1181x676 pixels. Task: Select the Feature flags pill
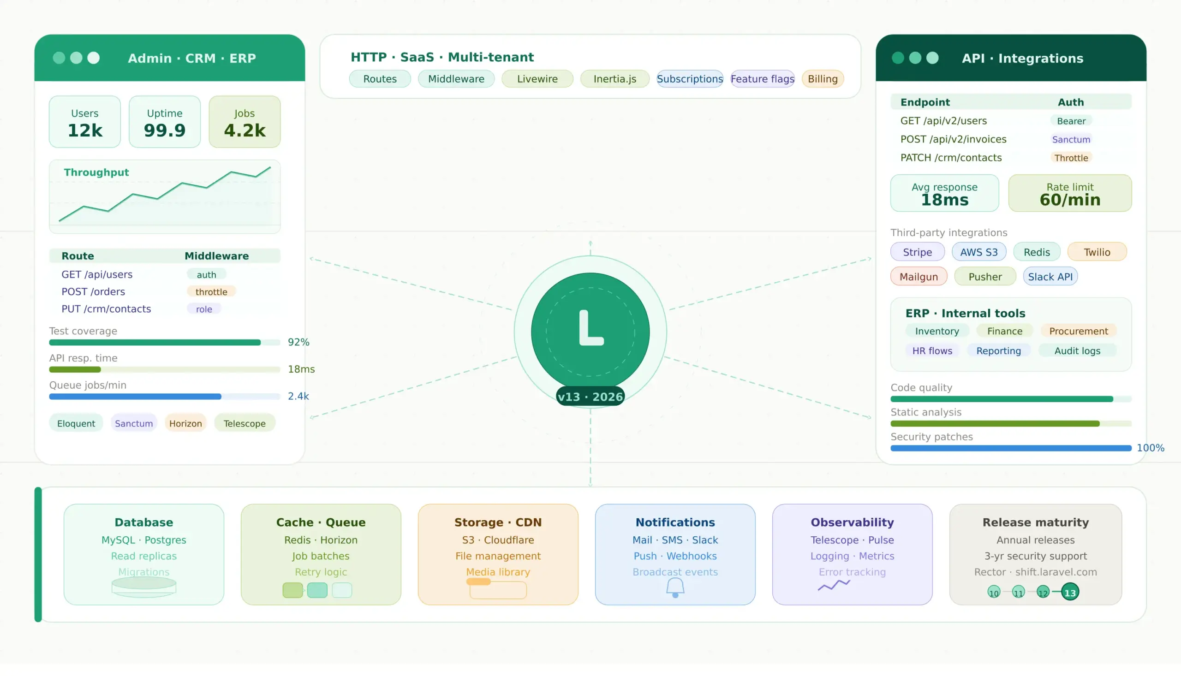tap(762, 79)
